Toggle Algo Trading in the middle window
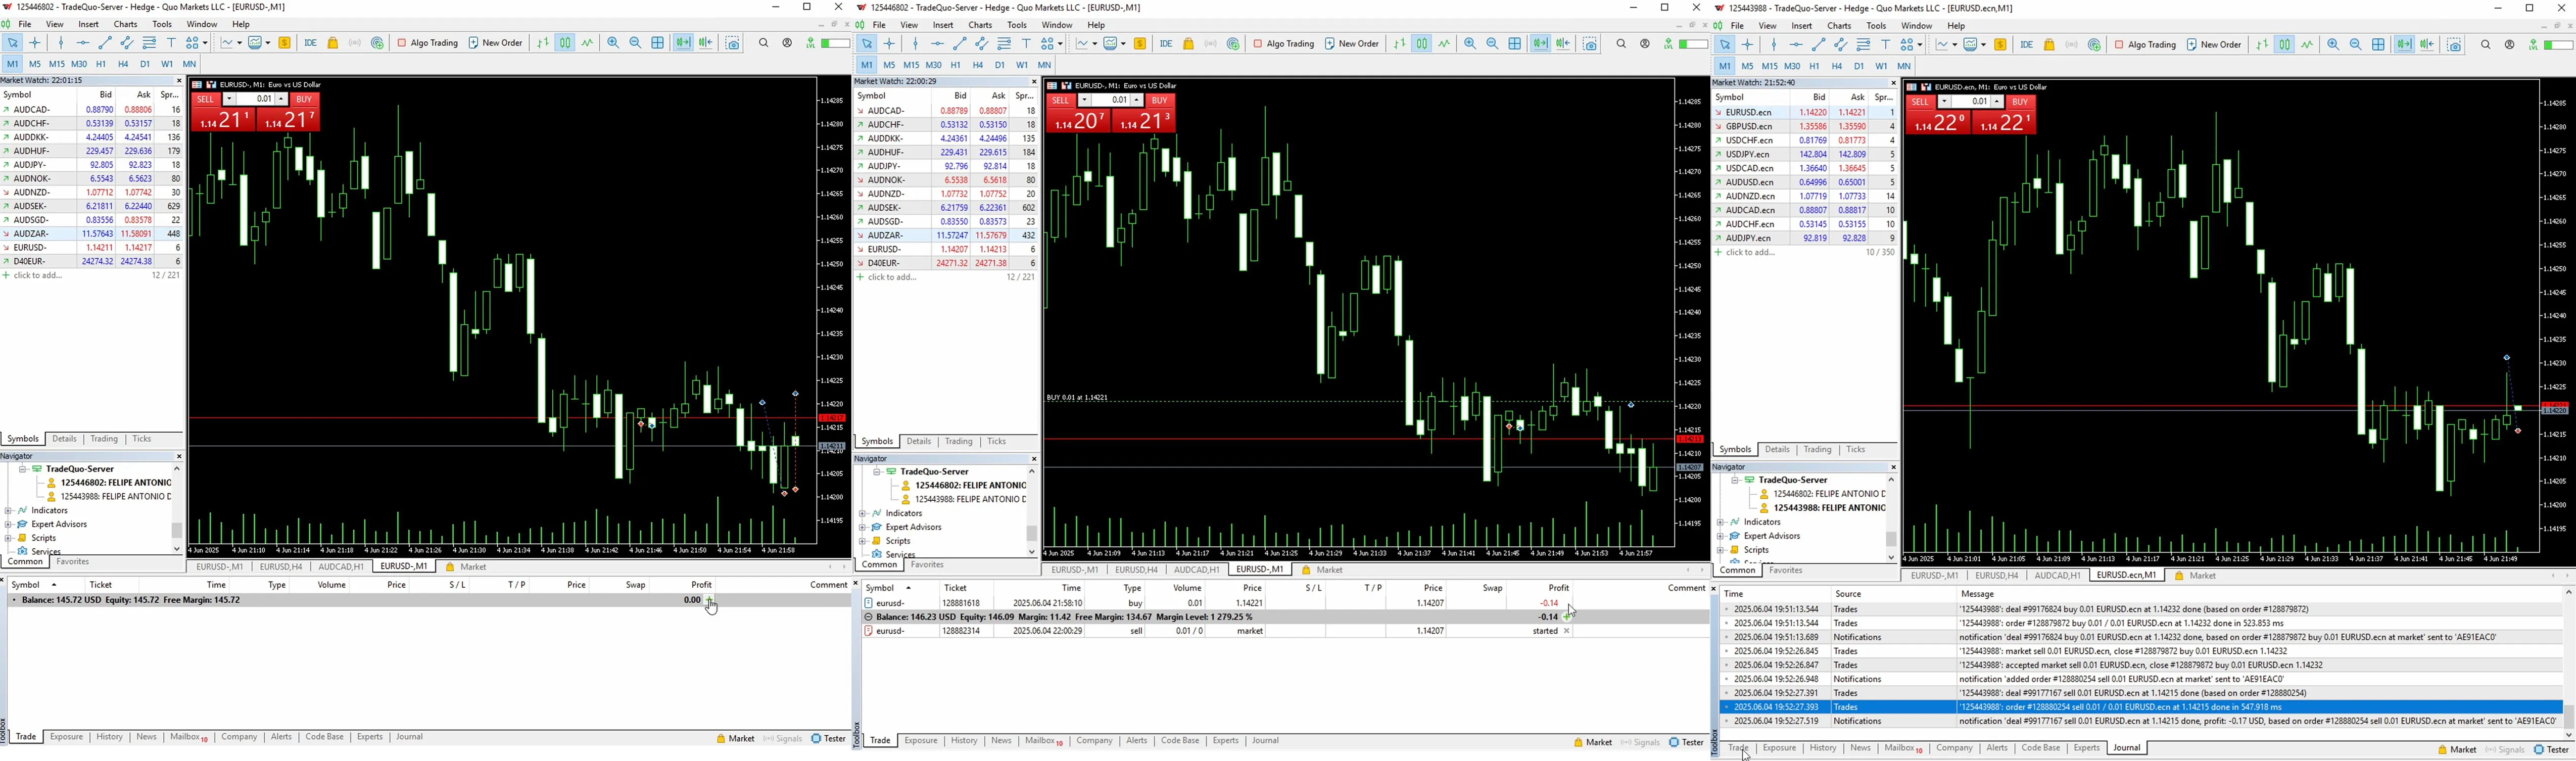Screen dimensions: 2576x761 1284,44
